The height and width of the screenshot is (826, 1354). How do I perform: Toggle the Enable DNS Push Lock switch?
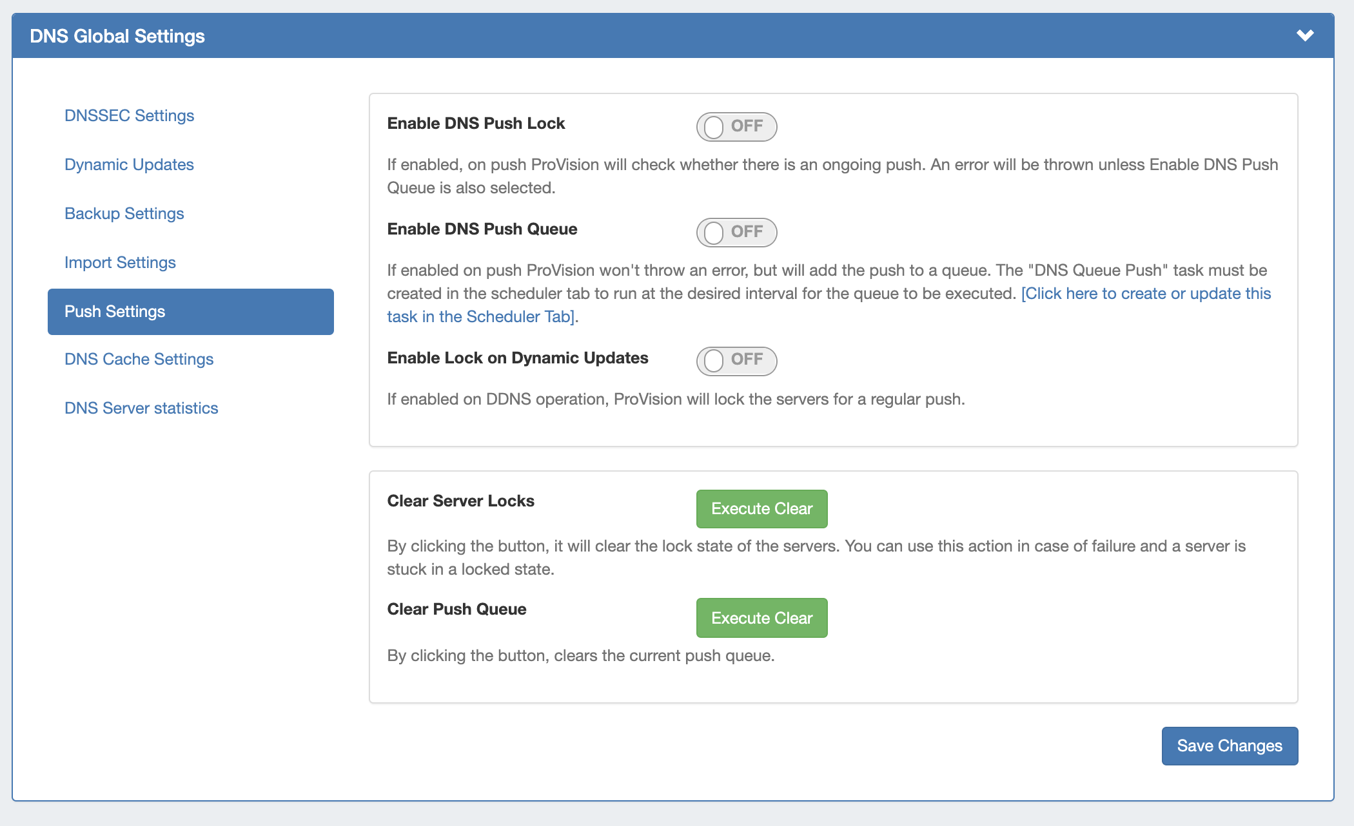click(x=736, y=126)
